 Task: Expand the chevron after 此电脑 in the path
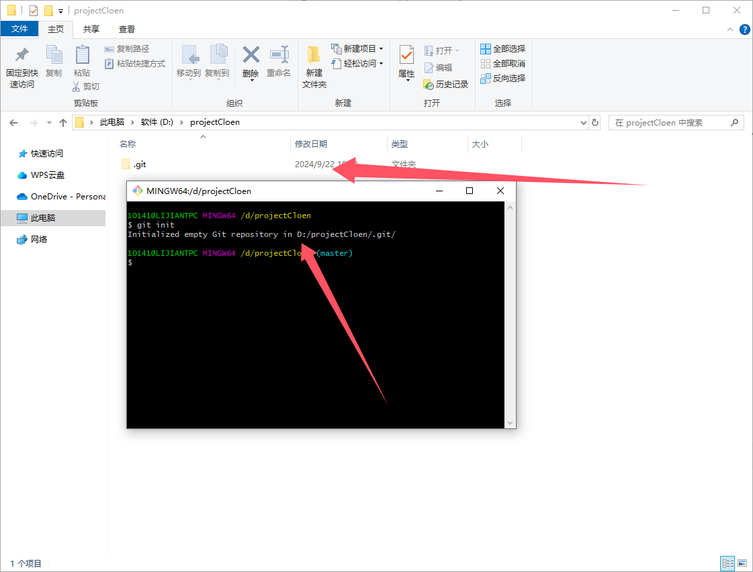132,122
